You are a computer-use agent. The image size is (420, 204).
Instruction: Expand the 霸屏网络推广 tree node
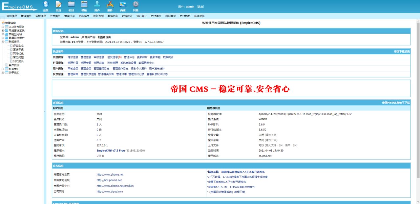click(3, 38)
